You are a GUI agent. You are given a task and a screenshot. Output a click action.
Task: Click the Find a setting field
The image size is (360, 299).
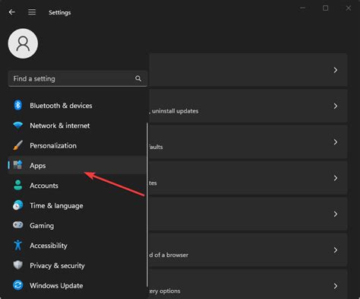(x=77, y=78)
